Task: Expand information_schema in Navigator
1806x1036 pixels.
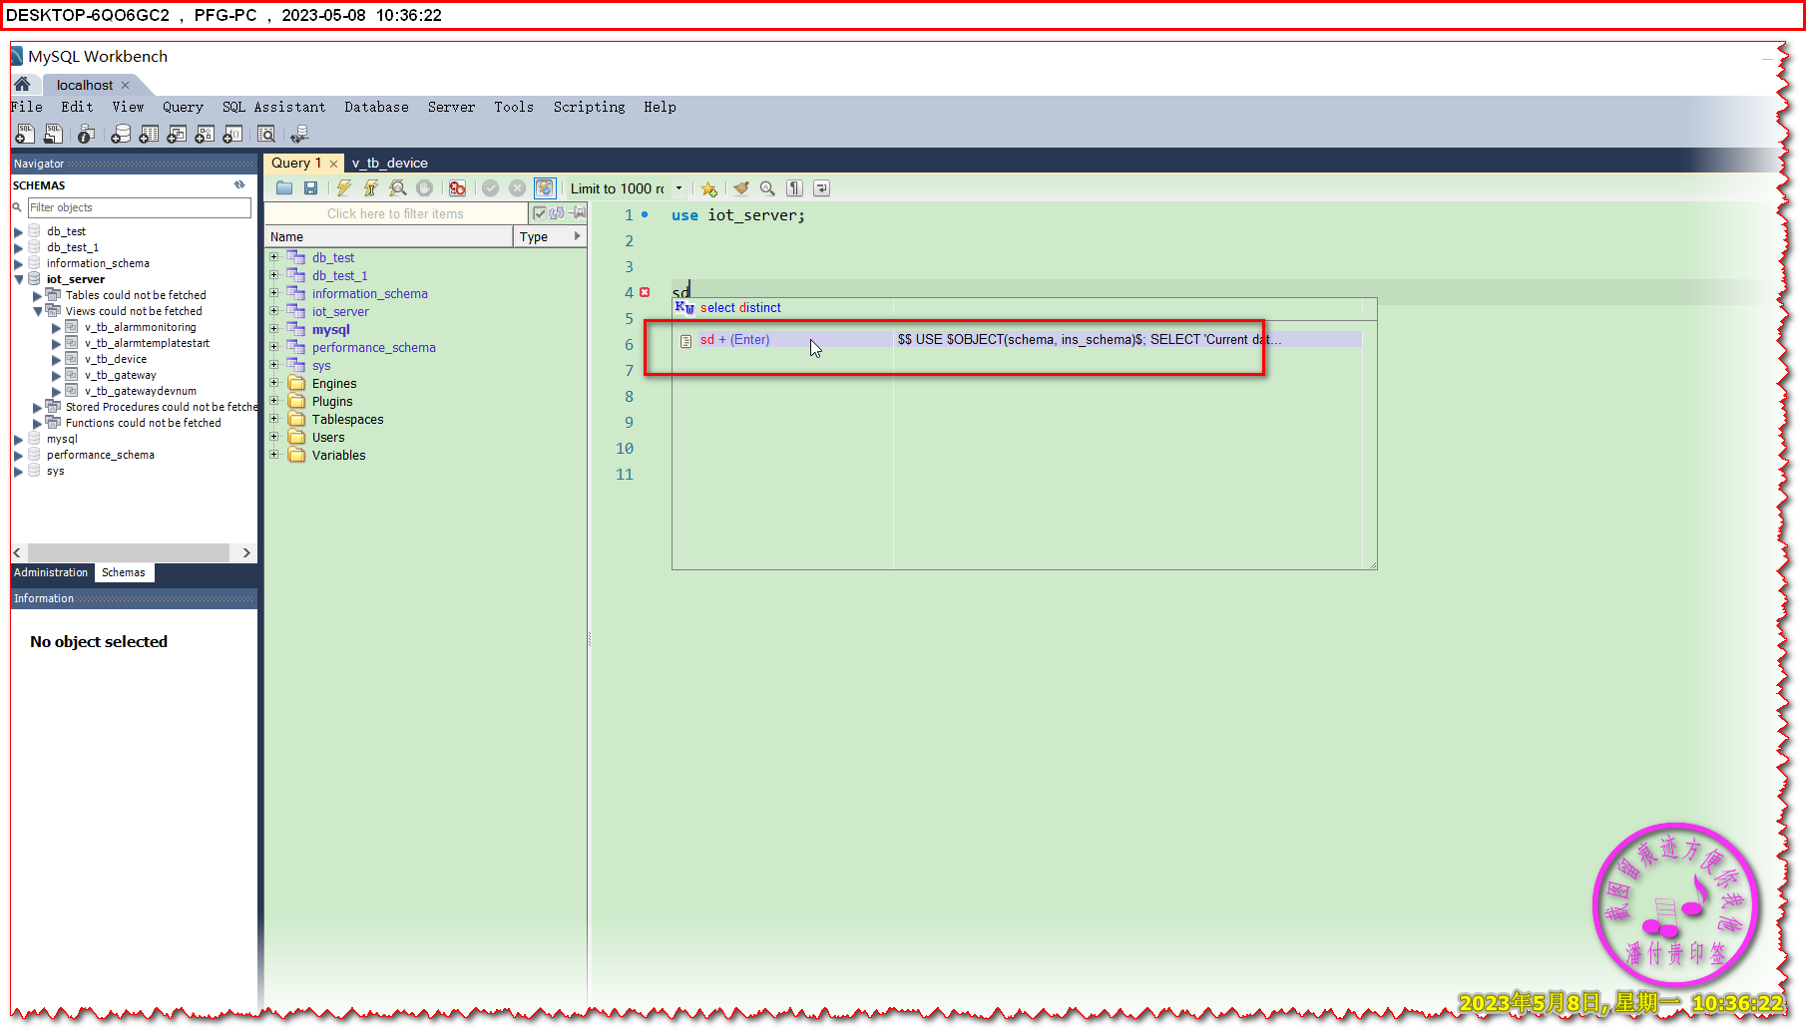Action: (x=19, y=263)
